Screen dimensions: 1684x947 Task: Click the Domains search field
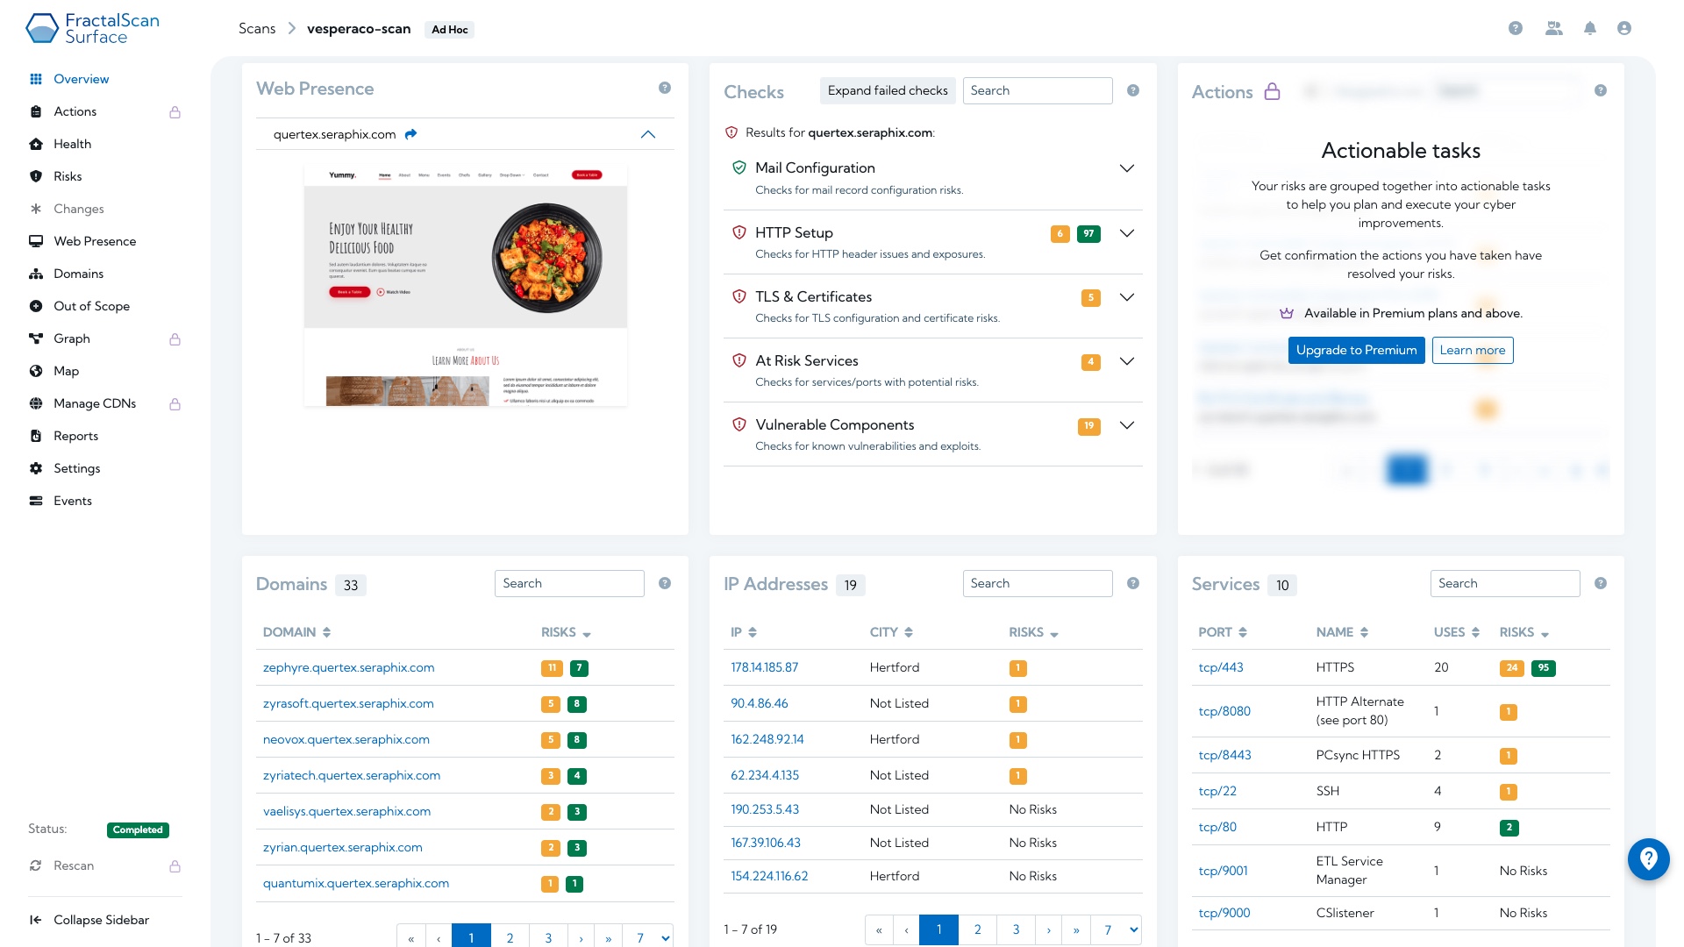click(569, 583)
